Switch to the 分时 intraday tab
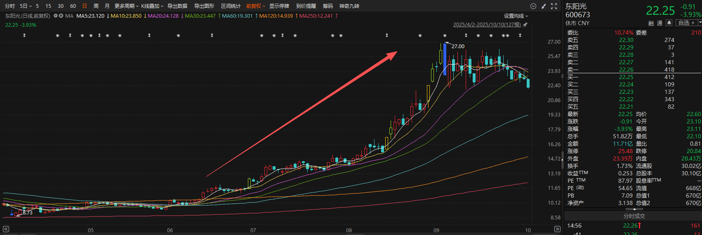Image resolution: width=702 pixels, height=235 pixels. tap(10, 6)
